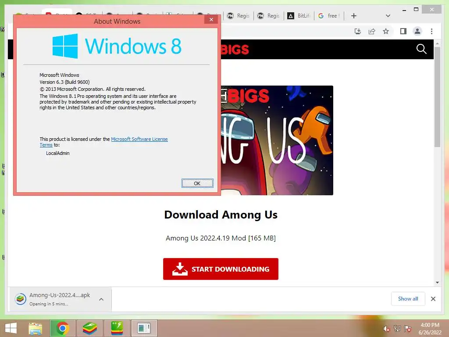Switch to second 'Regis' PM tab
This screenshot has height=337, width=449.
tap(269, 16)
